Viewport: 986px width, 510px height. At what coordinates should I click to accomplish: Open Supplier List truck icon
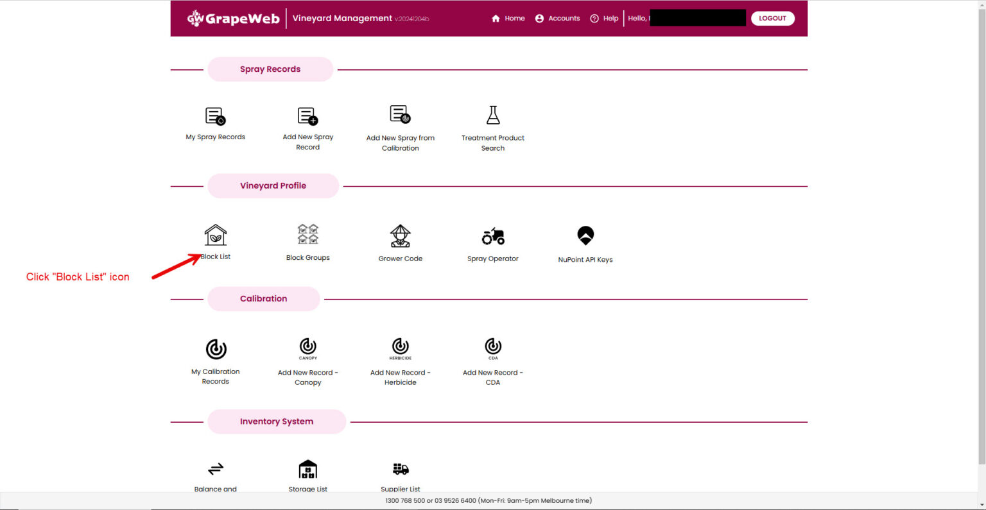pyautogui.click(x=401, y=469)
